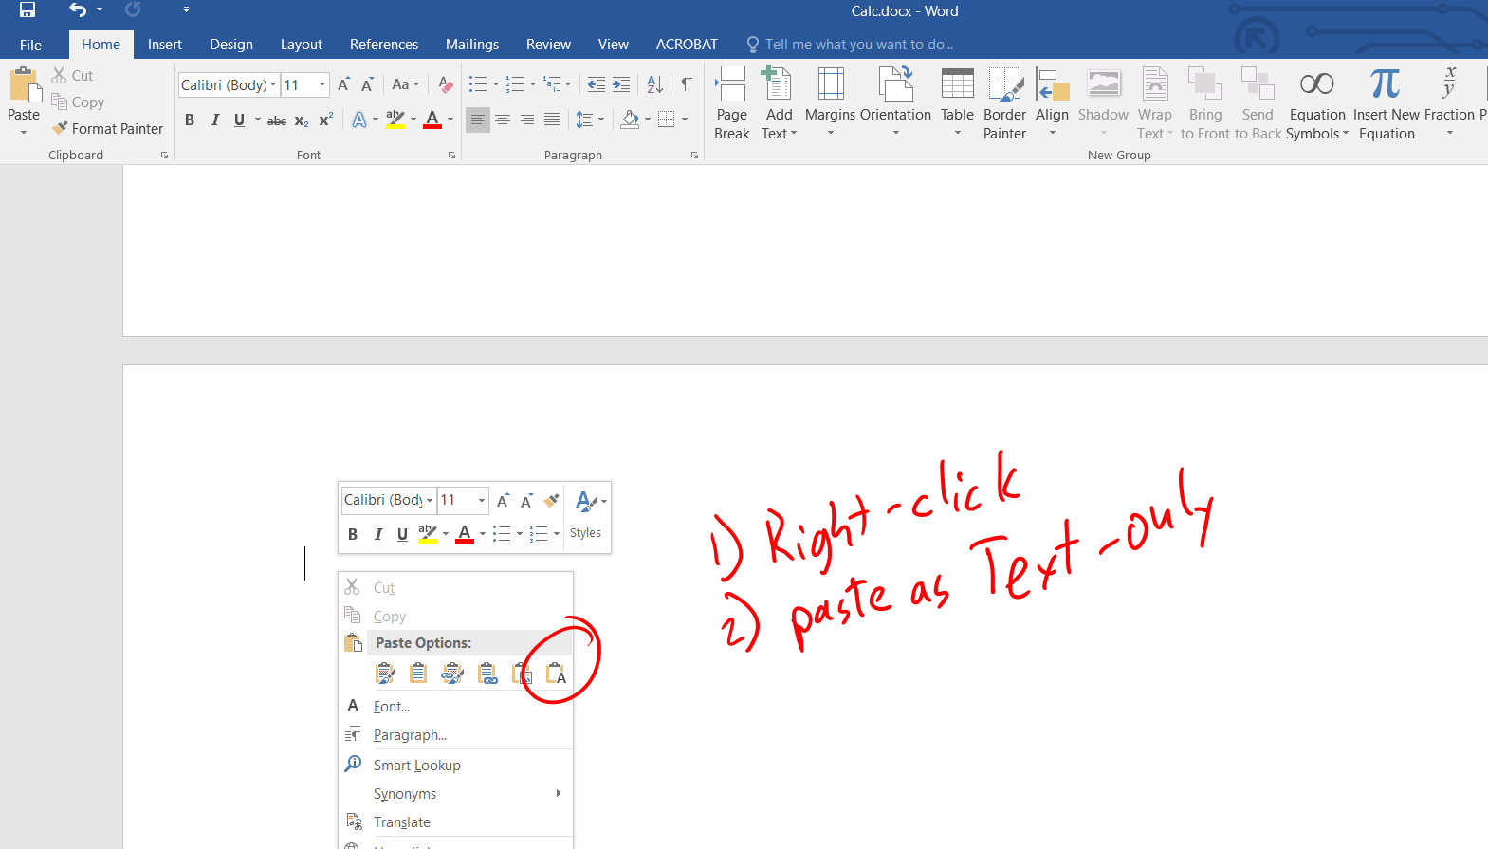Screen dimensions: 1488x849
Task: Open Equation Symbols gallery
Action: tap(1317, 104)
